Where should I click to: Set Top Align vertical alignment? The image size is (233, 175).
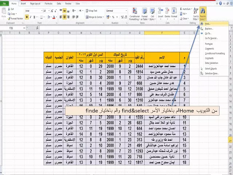[x=61, y=11]
